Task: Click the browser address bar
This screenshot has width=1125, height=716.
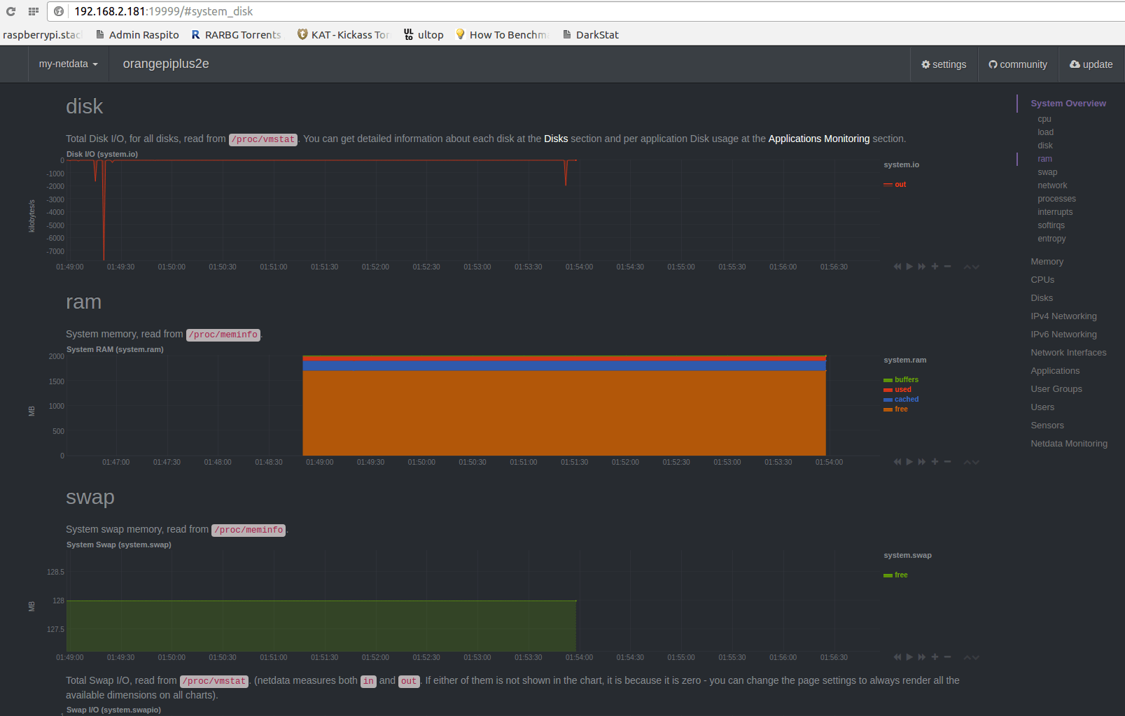Action: [560, 11]
